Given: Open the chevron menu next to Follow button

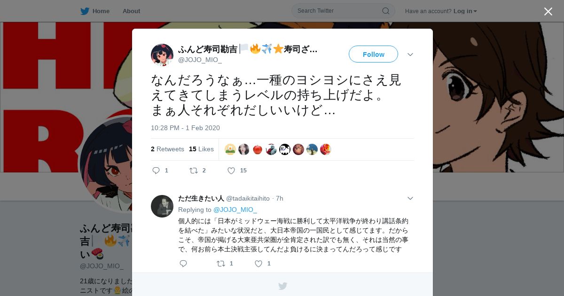Looking at the screenshot, I should click(x=410, y=55).
